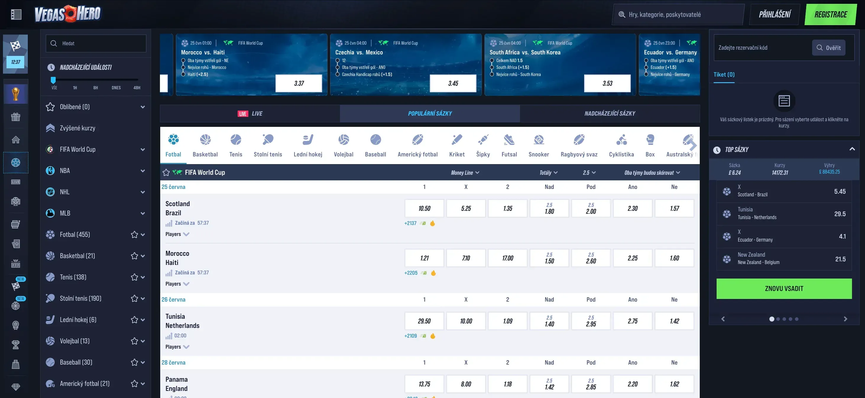The width and height of the screenshot is (865, 398).
Task: Switch to the LIVE bets tab
Action: [250, 114]
